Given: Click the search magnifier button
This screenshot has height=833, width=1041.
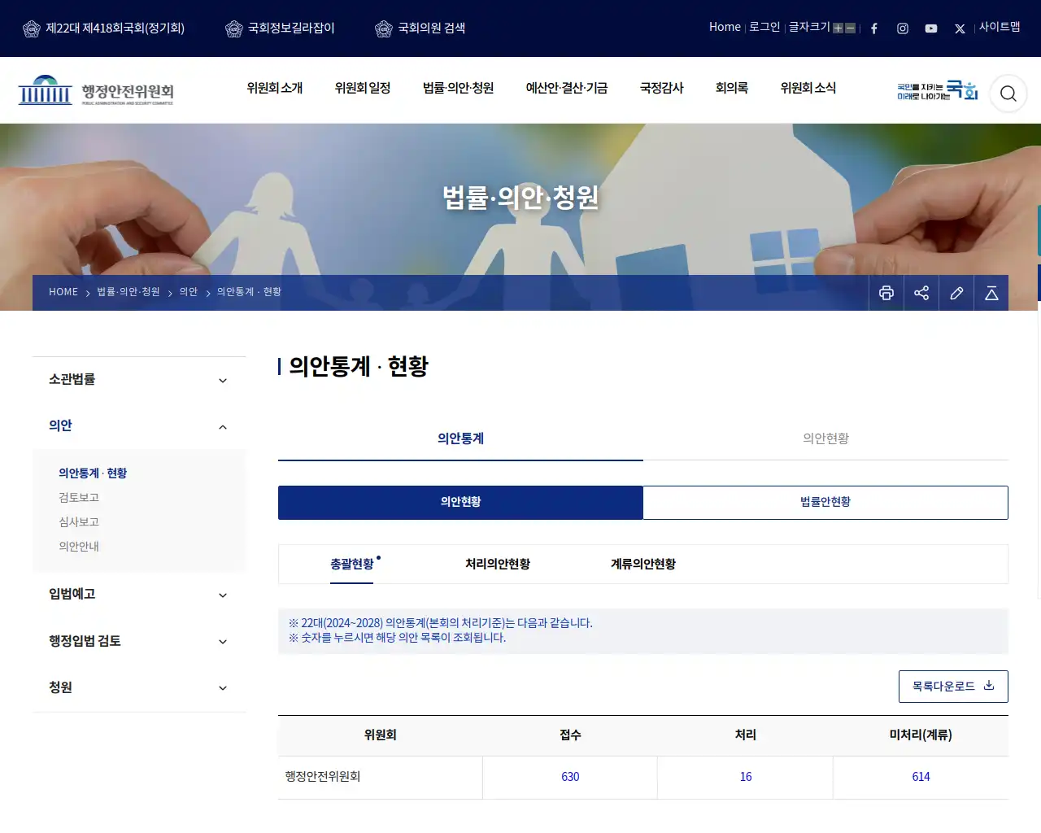Looking at the screenshot, I should tap(1008, 94).
